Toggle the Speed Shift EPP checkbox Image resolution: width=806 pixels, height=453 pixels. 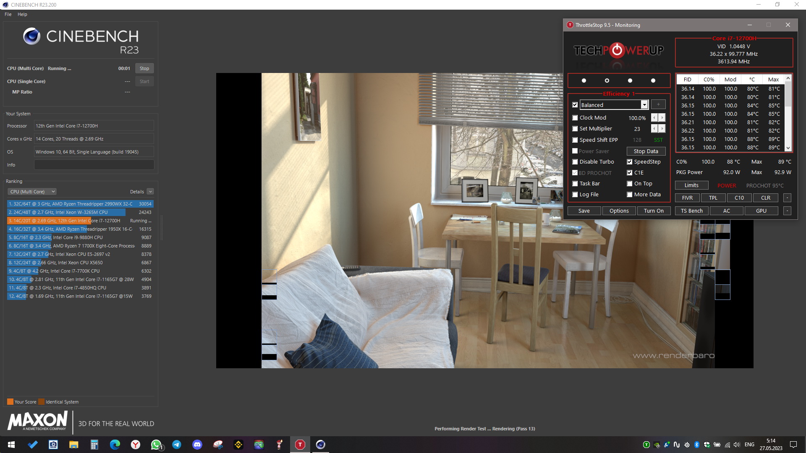click(575, 140)
